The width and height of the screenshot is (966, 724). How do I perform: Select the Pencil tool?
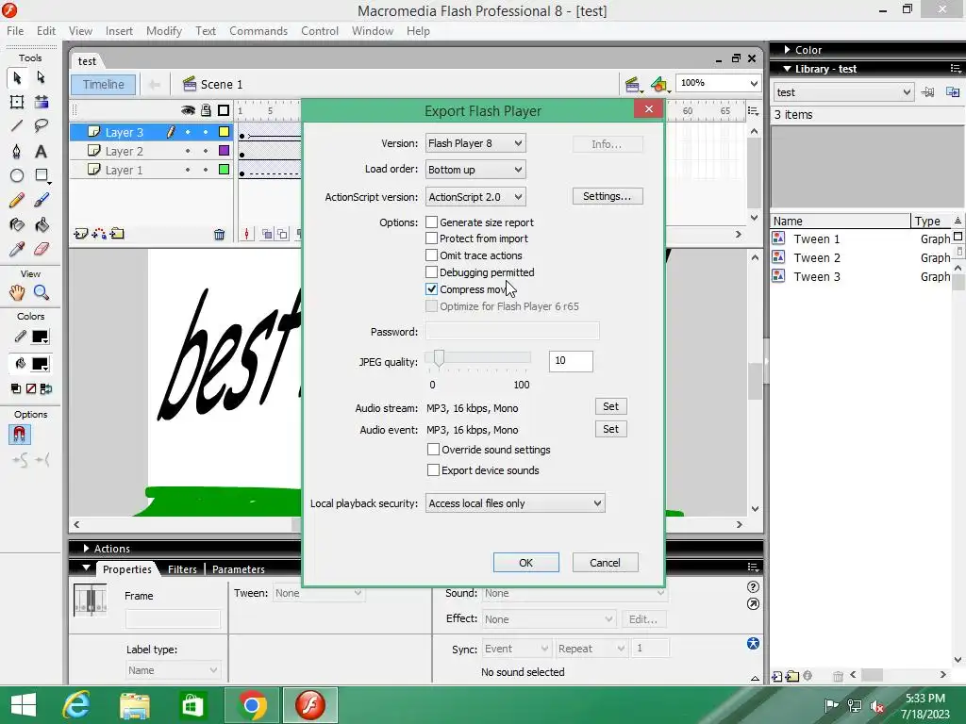(17, 200)
